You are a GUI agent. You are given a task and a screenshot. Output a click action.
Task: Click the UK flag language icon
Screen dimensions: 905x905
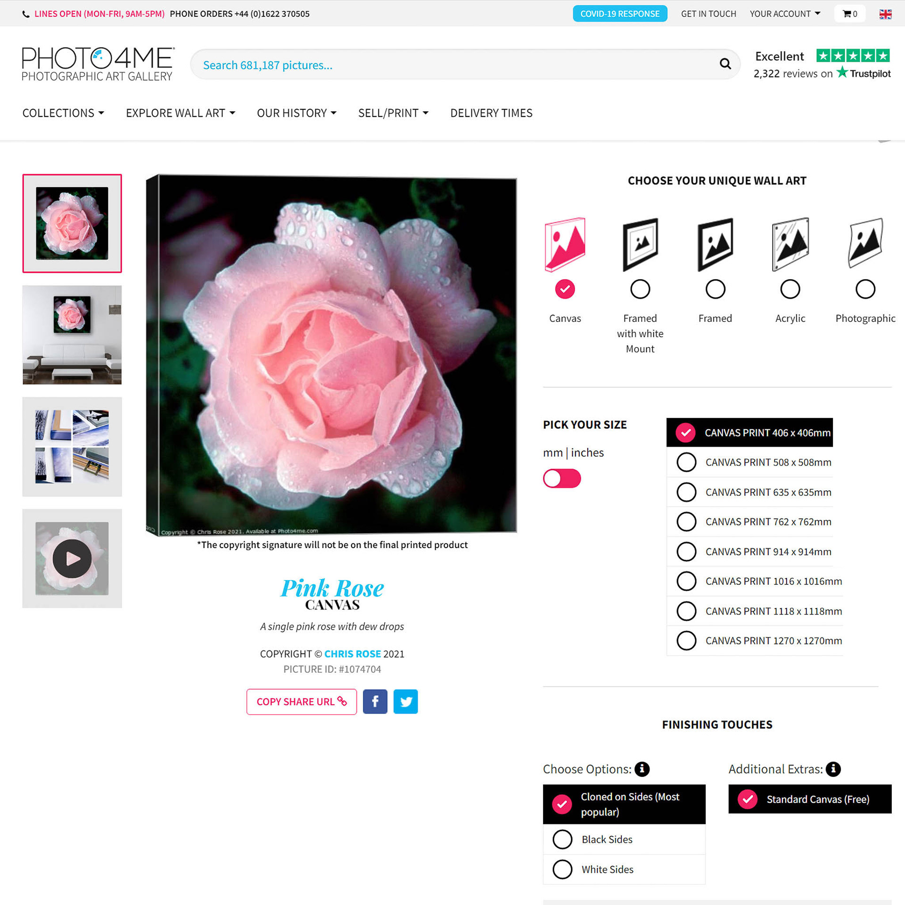[885, 14]
